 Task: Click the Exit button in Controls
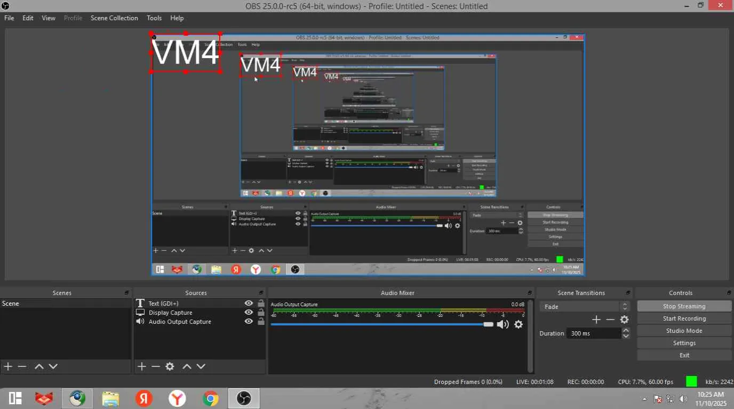pyautogui.click(x=684, y=355)
